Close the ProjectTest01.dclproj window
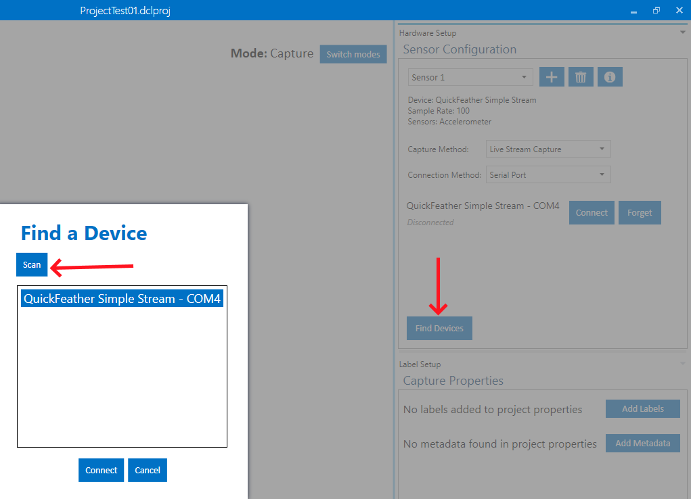This screenshot has width=691, height=499. click(x=679, y=10)
